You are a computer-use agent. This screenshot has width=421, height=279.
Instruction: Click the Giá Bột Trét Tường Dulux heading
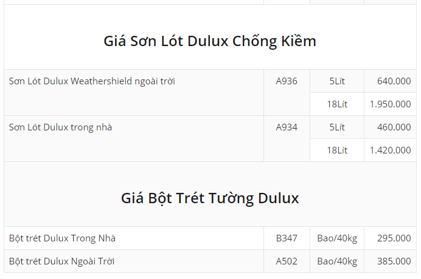click(x=210, y=198)
